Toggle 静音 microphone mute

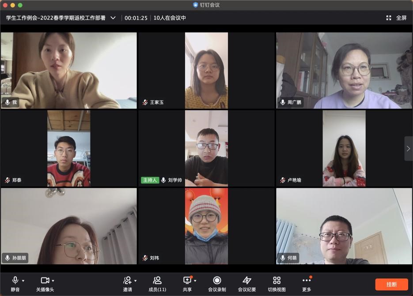[15, 280]
